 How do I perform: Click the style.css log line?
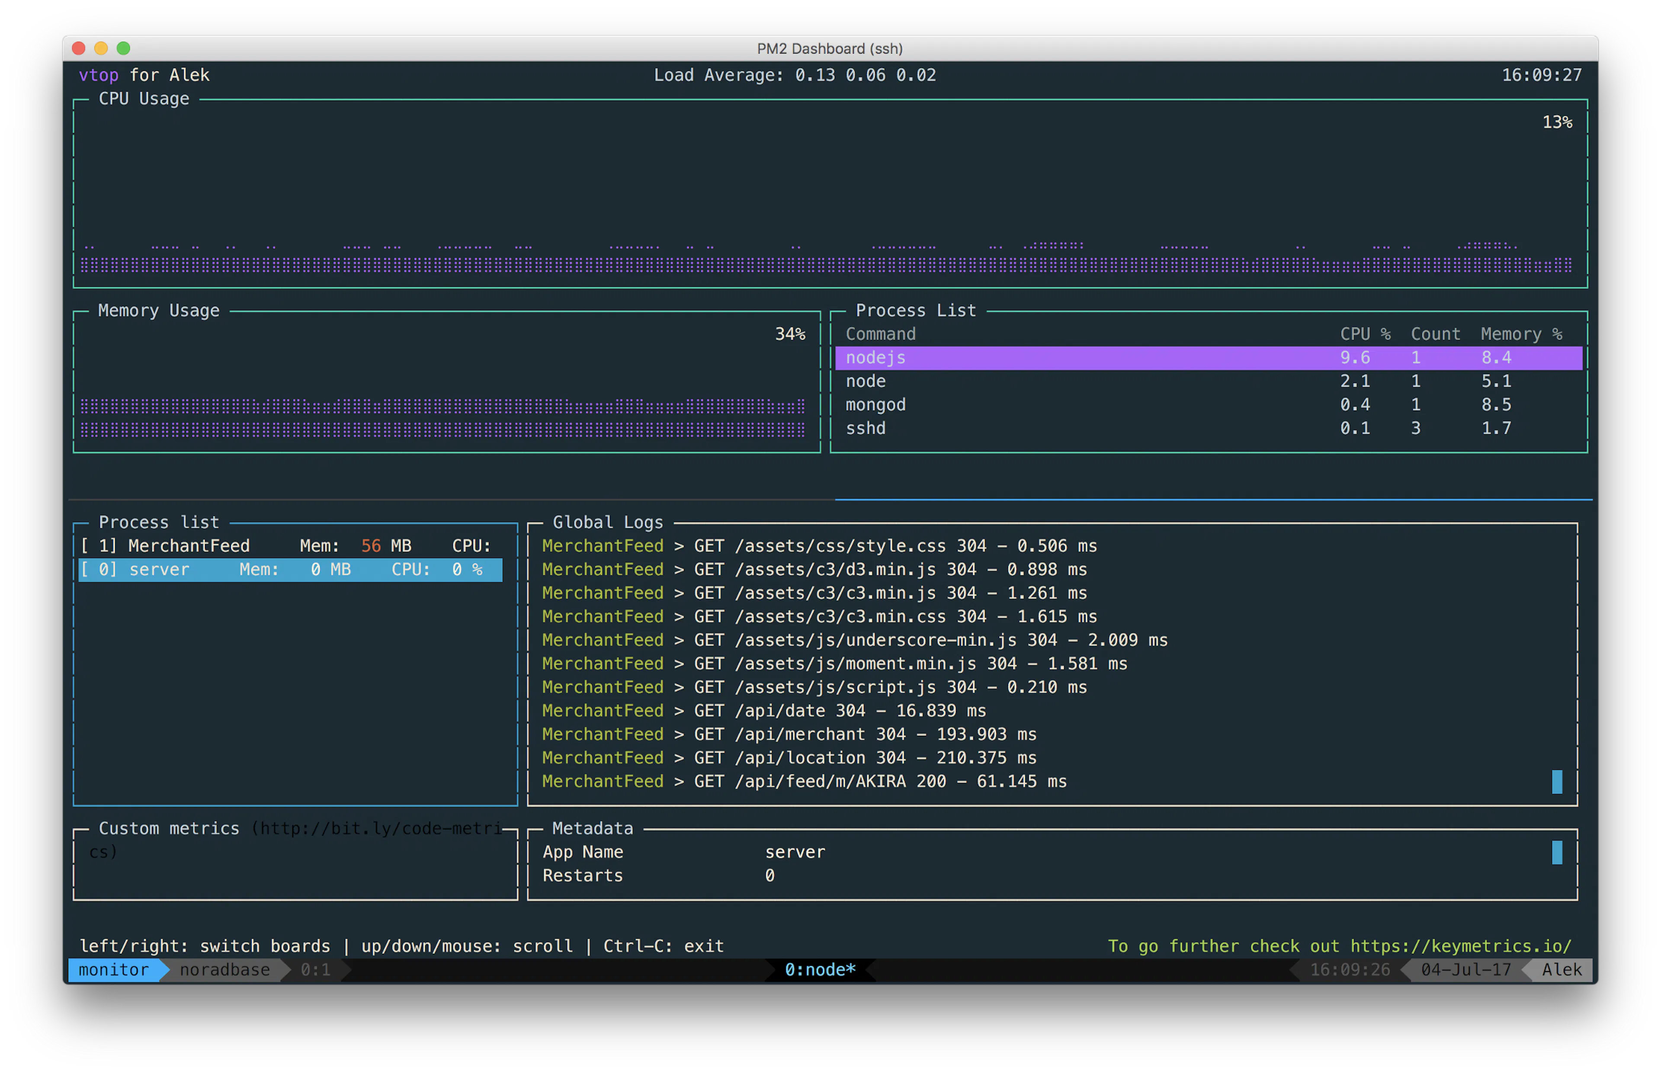[819, 546]
